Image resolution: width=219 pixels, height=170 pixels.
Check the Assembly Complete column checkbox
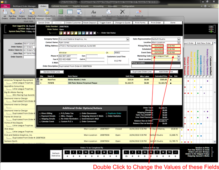coord(201,76)
